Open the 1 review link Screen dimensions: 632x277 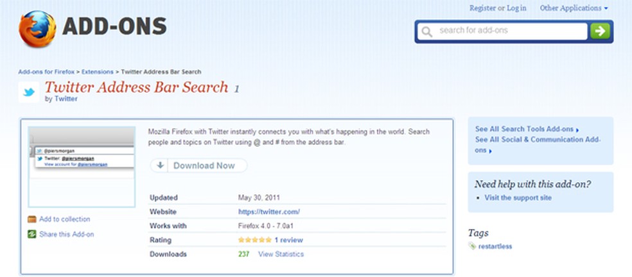pyautogui.click(x=288, y=240)
